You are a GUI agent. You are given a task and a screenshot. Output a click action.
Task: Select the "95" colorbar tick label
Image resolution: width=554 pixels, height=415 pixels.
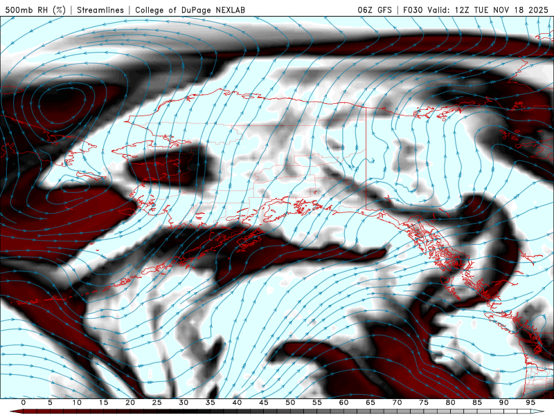[x=530, y=403]
